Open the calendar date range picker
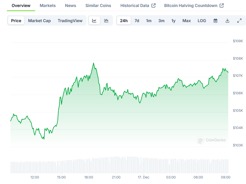 216,21
